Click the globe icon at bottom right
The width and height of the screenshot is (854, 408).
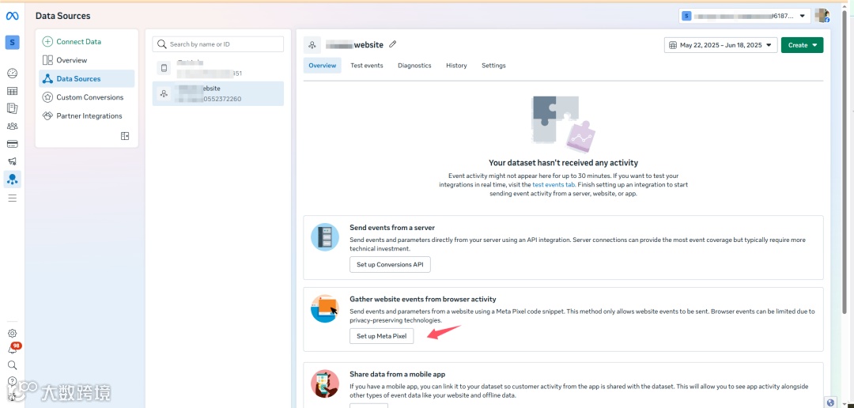pyautogui.click(x=830, y=402)
